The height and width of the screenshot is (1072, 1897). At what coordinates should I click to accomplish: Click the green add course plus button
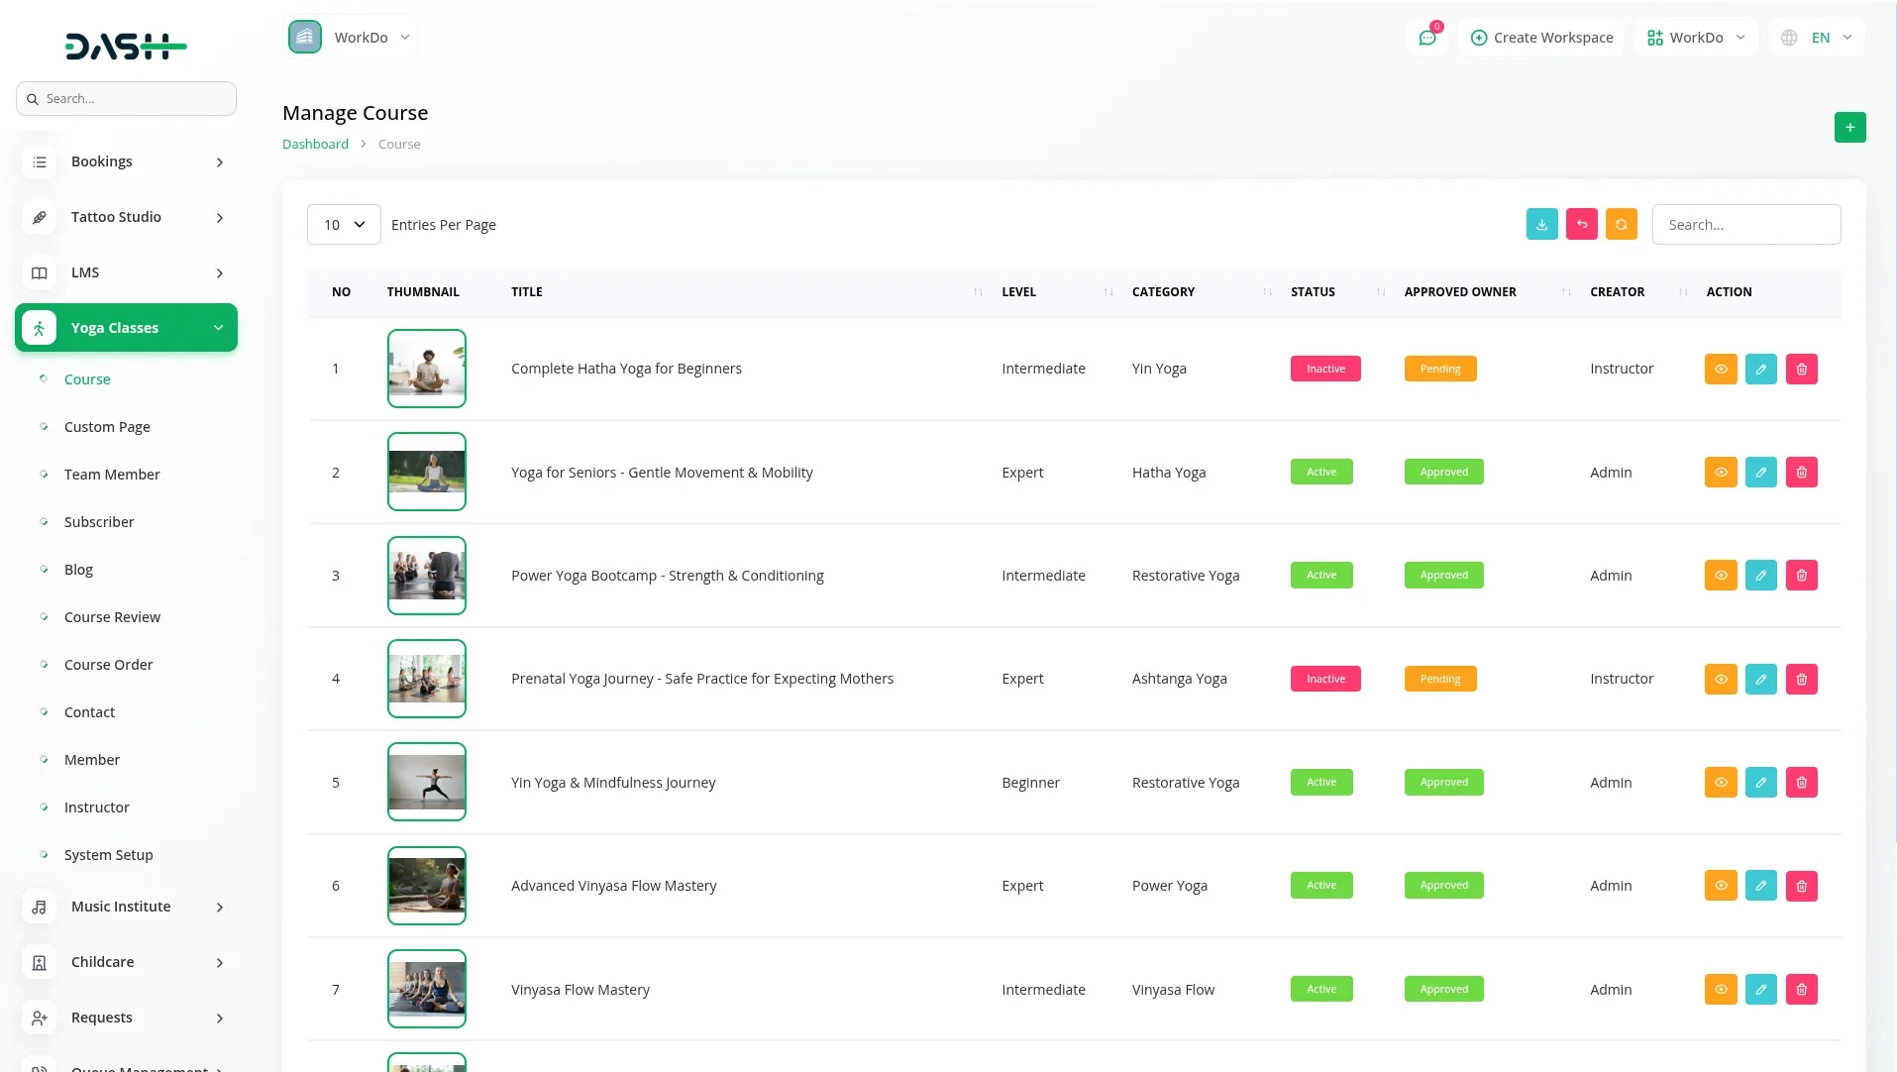pos(1849,127)
